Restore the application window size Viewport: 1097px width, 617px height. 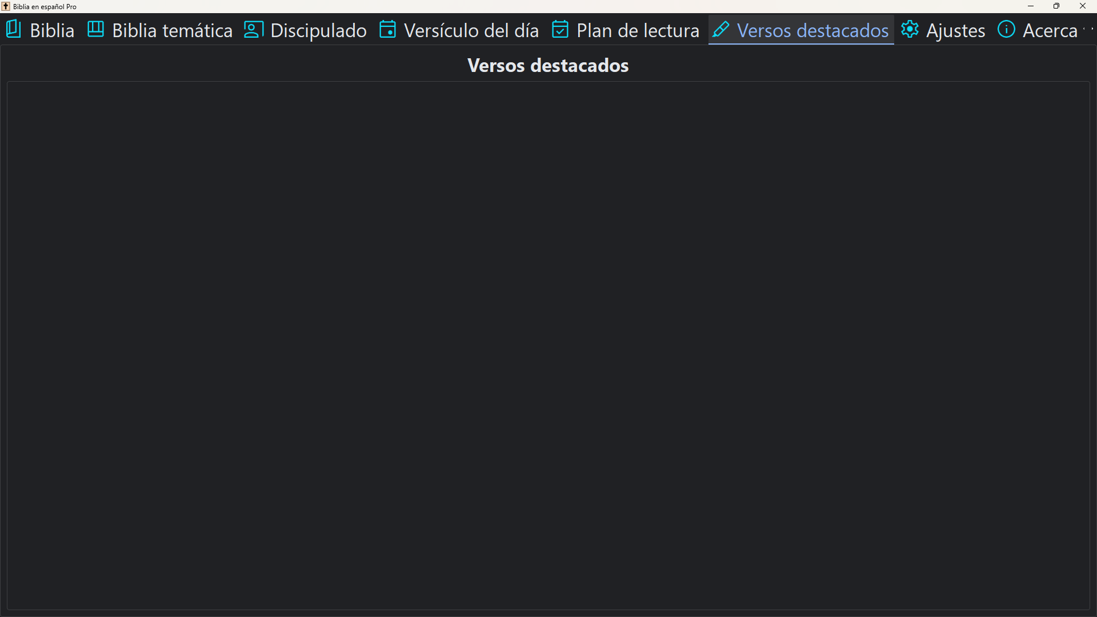pyautogui.click(x=1057, y=6)
